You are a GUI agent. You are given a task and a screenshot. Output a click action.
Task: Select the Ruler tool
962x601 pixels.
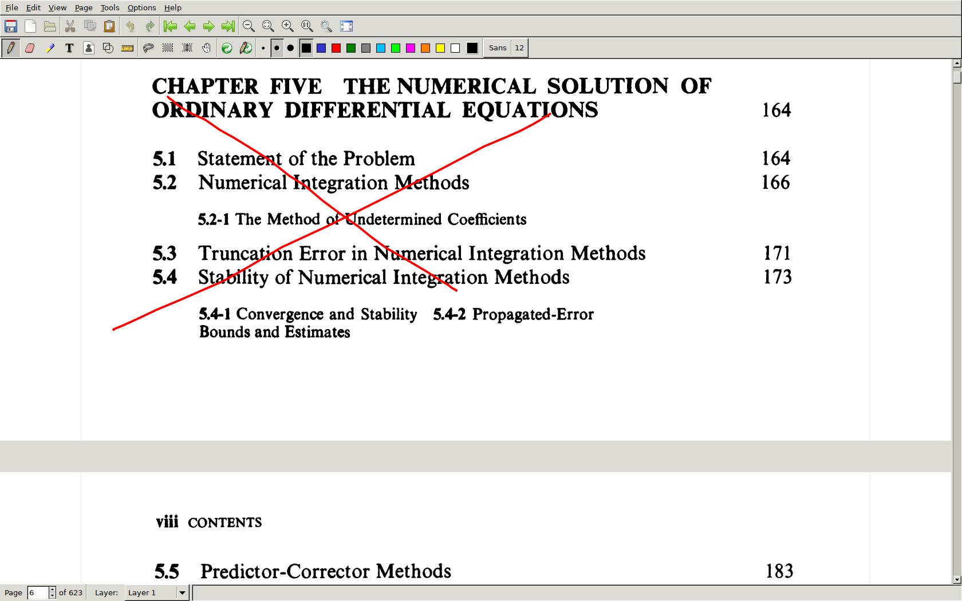[x=127, y=48]
